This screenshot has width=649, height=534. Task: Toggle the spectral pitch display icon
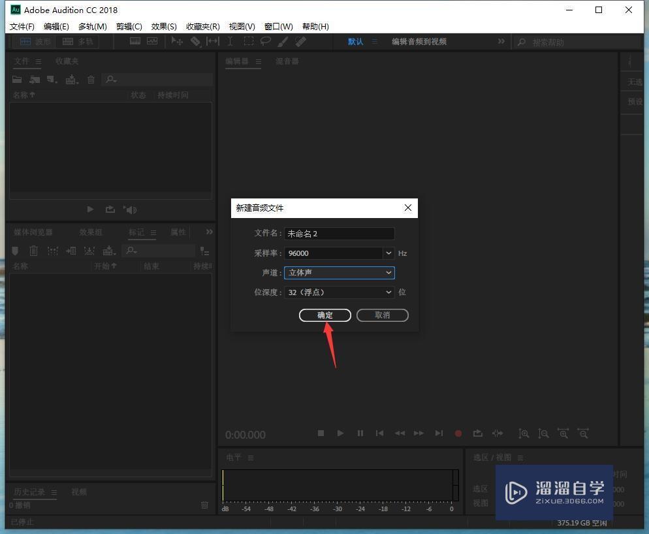(152, 41)
